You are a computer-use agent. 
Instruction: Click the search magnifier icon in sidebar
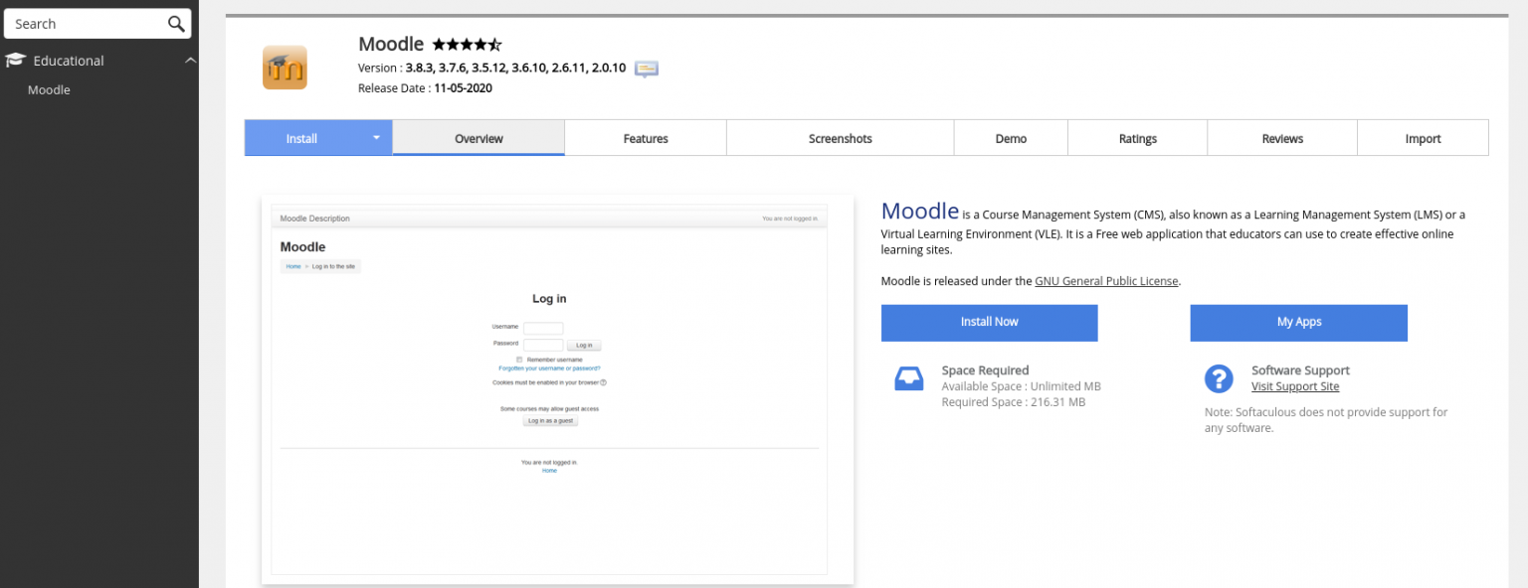(x=176, y=23)
